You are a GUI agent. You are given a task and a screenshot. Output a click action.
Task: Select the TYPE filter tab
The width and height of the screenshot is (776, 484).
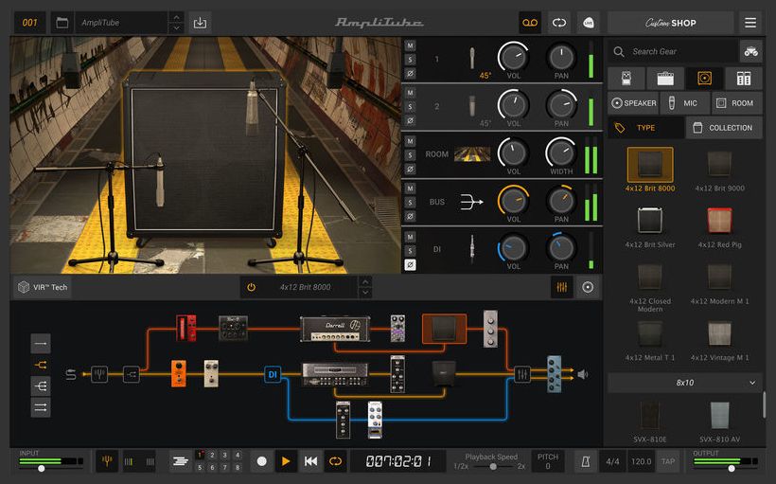coord(645,128)
